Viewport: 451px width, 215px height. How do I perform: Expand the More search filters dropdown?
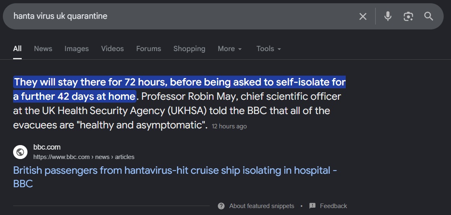click(229, 49)
